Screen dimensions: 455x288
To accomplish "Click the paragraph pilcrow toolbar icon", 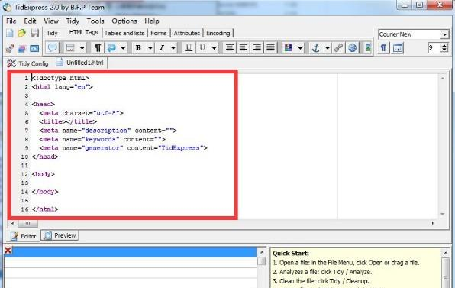I will tap(98, 47).
